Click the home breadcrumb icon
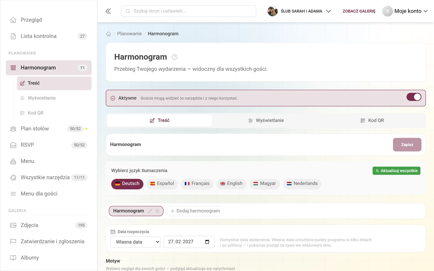The image size is (434, 271). point(108,34)
